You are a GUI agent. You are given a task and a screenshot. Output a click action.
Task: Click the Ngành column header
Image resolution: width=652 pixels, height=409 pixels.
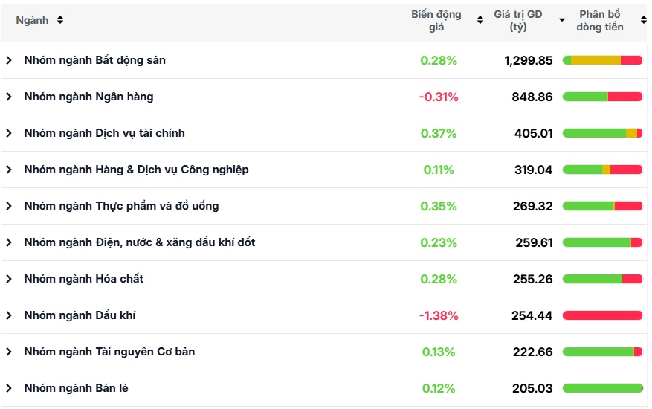(32, 20)
